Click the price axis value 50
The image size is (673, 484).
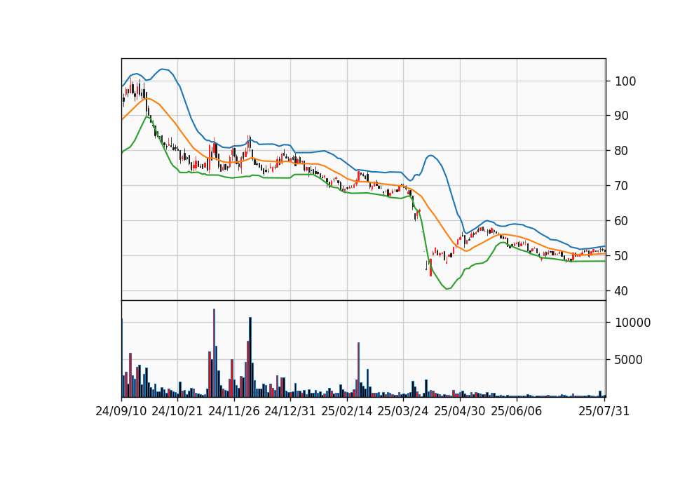coord(622,256)
